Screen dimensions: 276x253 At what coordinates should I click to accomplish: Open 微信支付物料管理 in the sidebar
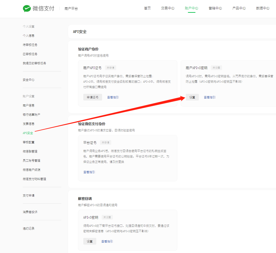[34, 179]
